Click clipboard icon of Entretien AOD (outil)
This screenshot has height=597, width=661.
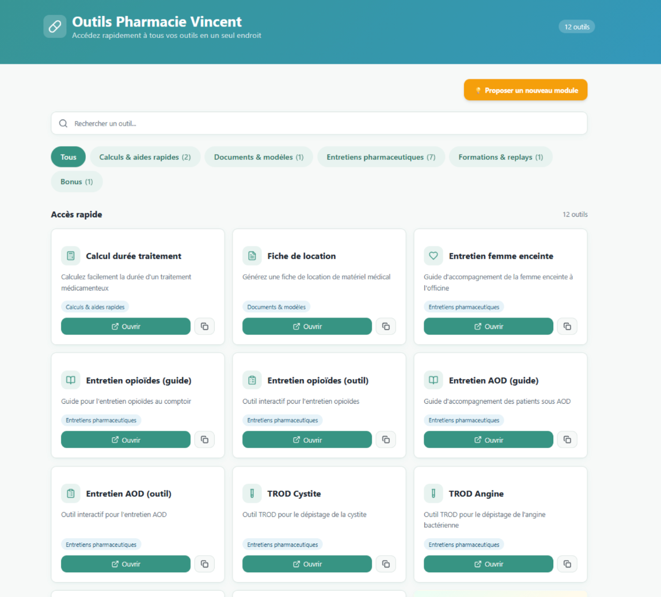71,493
